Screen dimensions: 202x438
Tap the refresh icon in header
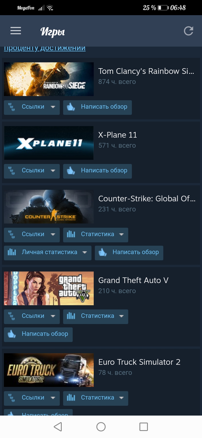coord(189,31)
